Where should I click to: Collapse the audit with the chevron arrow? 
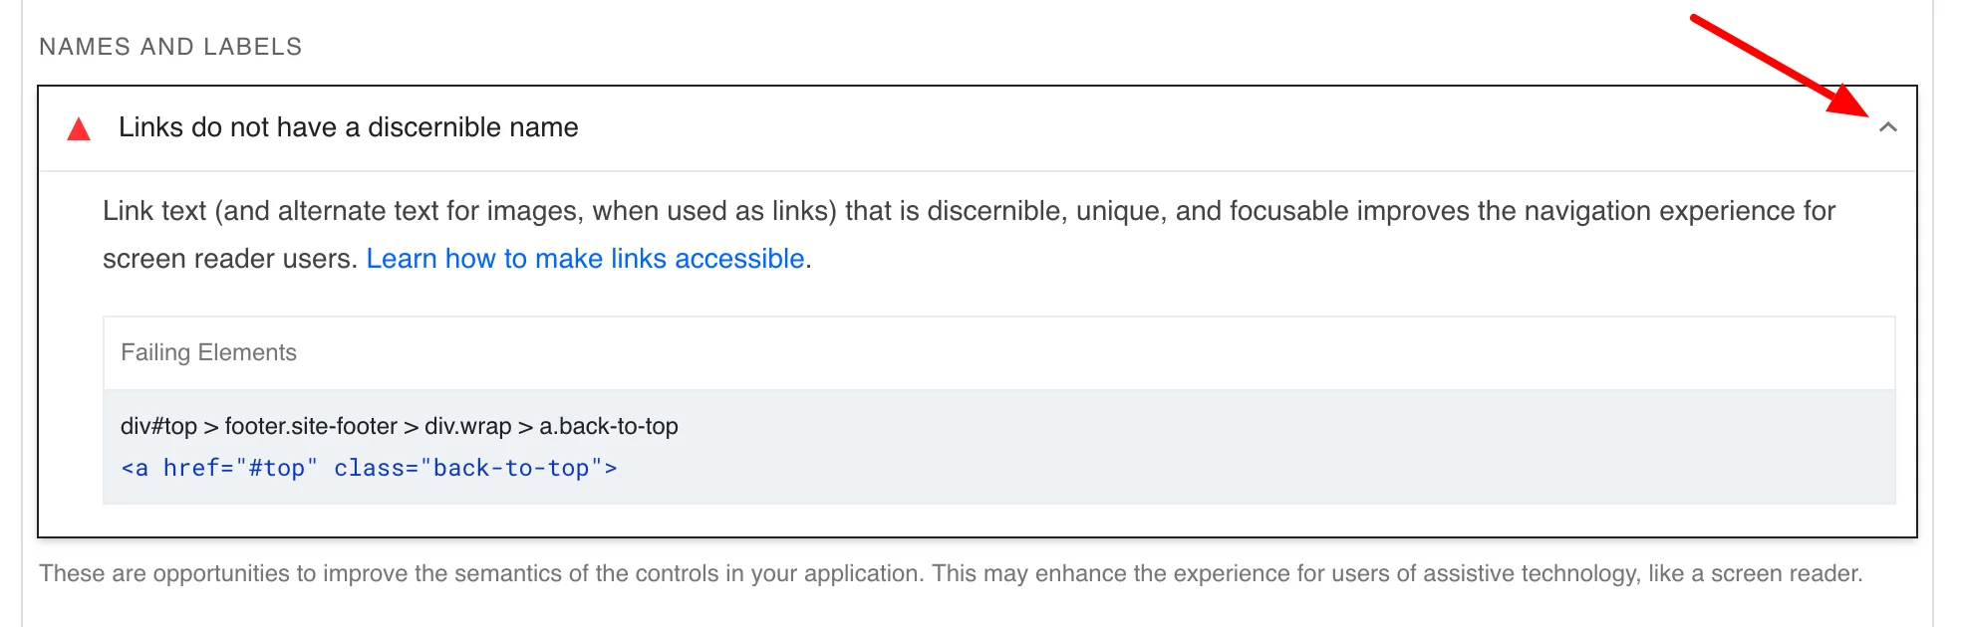1887,127
